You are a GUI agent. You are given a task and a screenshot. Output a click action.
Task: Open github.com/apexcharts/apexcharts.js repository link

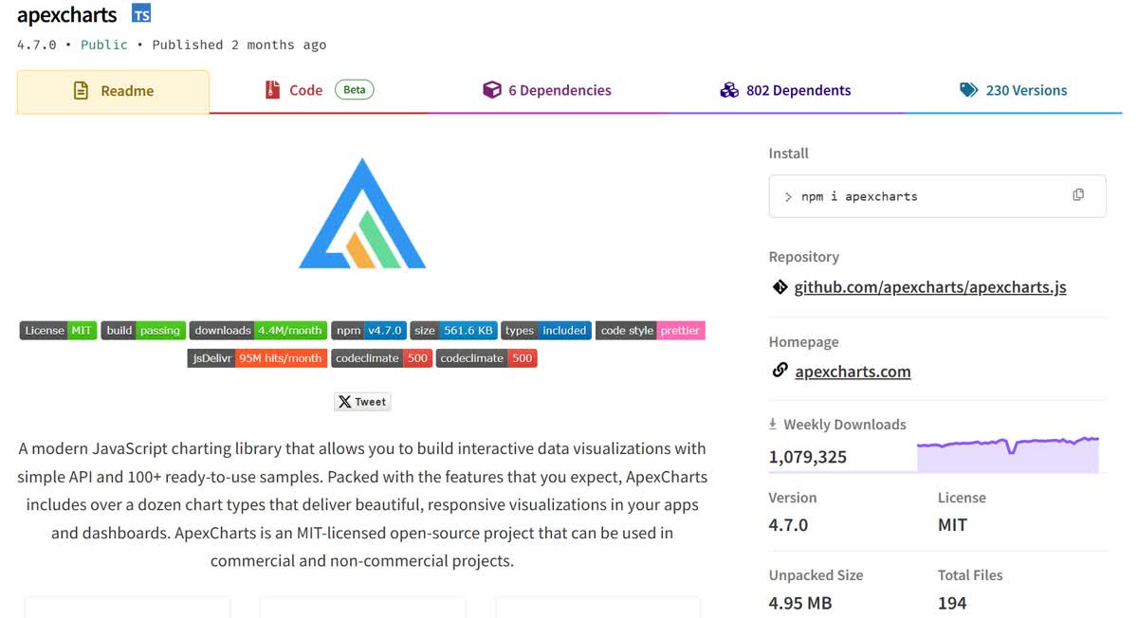[x=930, y=287]
